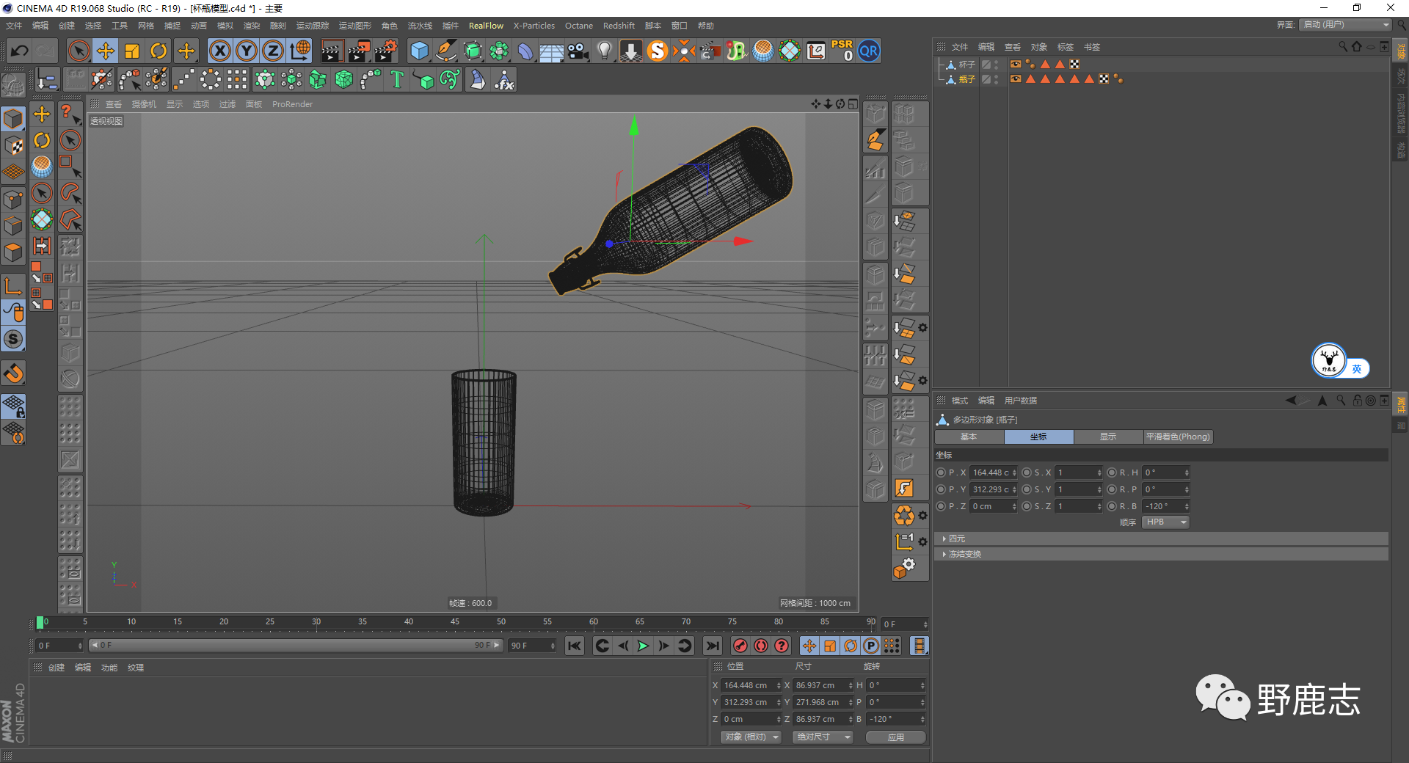The image size is (1409, 763).
Task: Open the RealFlow menu
Action: [485, 25]
